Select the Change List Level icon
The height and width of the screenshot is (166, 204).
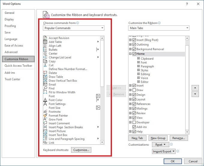coord(45,57)
